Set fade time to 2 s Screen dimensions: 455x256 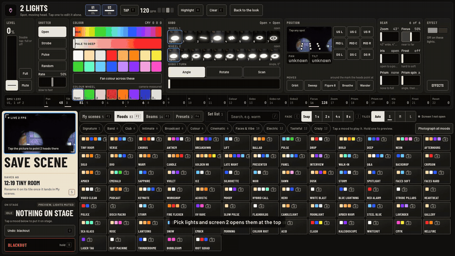[x=328, y=117]
